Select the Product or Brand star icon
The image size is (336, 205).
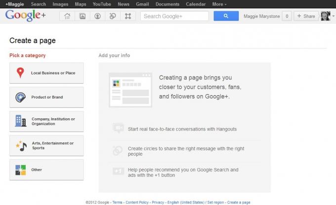pyautogui.click(x=21, y=97)
